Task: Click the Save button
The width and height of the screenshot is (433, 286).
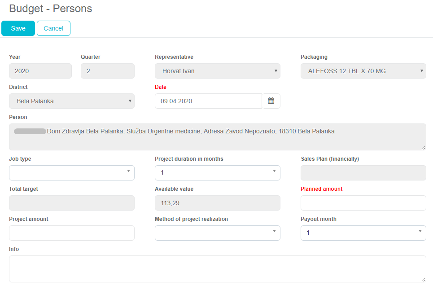Action: (18, 28)
